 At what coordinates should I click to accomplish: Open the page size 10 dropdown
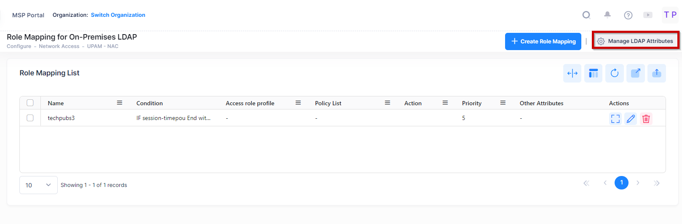pos(38,185)
